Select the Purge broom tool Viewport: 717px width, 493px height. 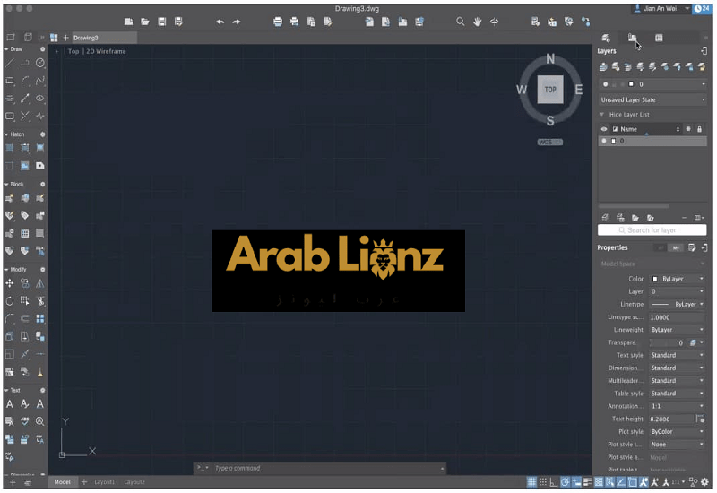[40, 372]
